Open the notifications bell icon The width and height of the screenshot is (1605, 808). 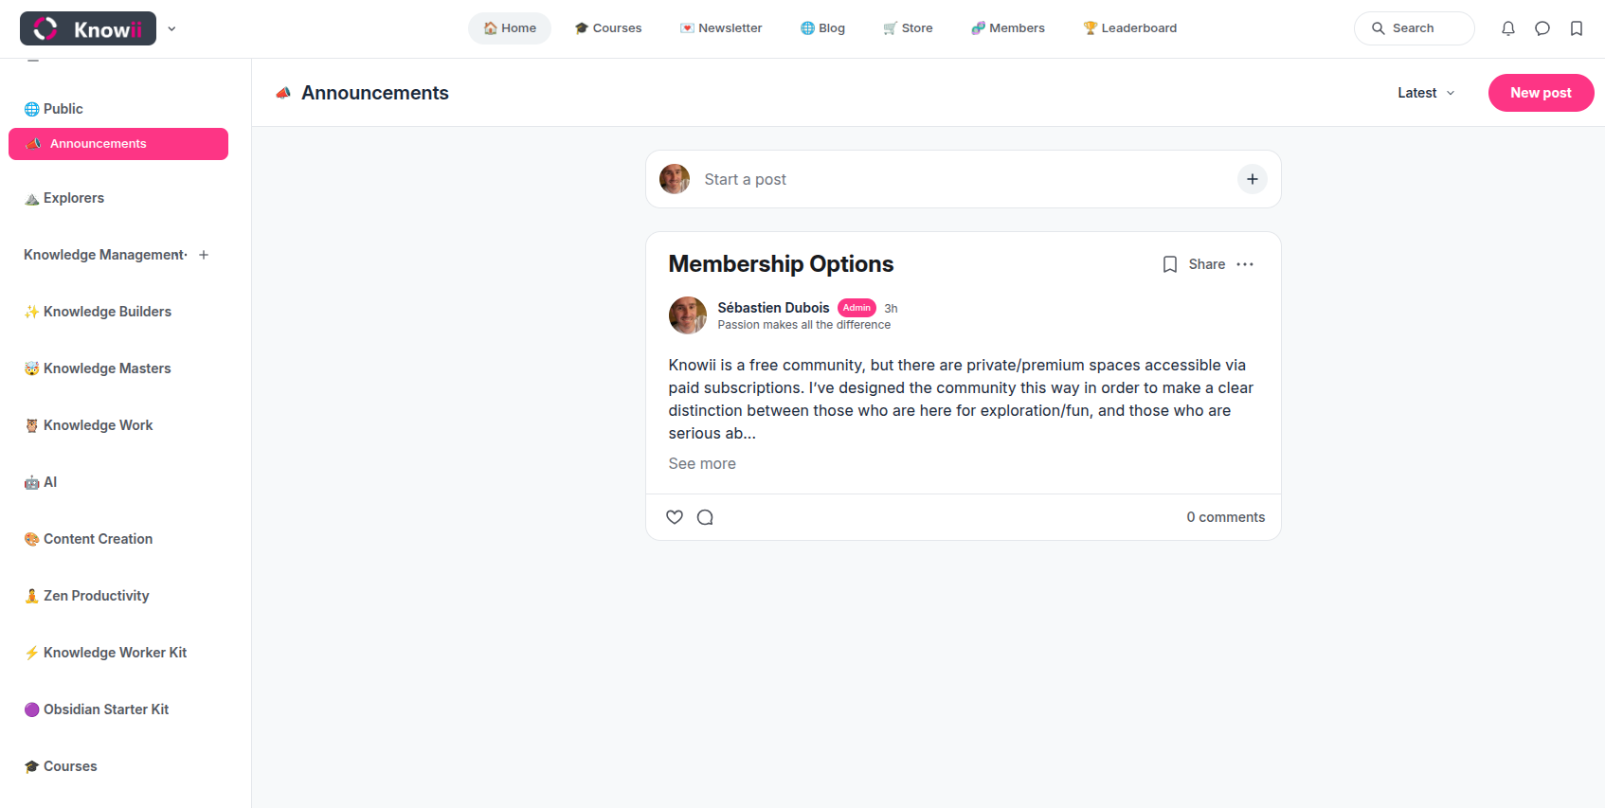pos(1508,28)
